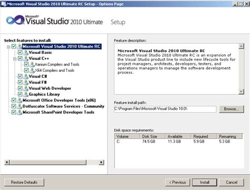250x190 pixels.
Task: Collapse the Visual C++ tree node
Action: 15,59
